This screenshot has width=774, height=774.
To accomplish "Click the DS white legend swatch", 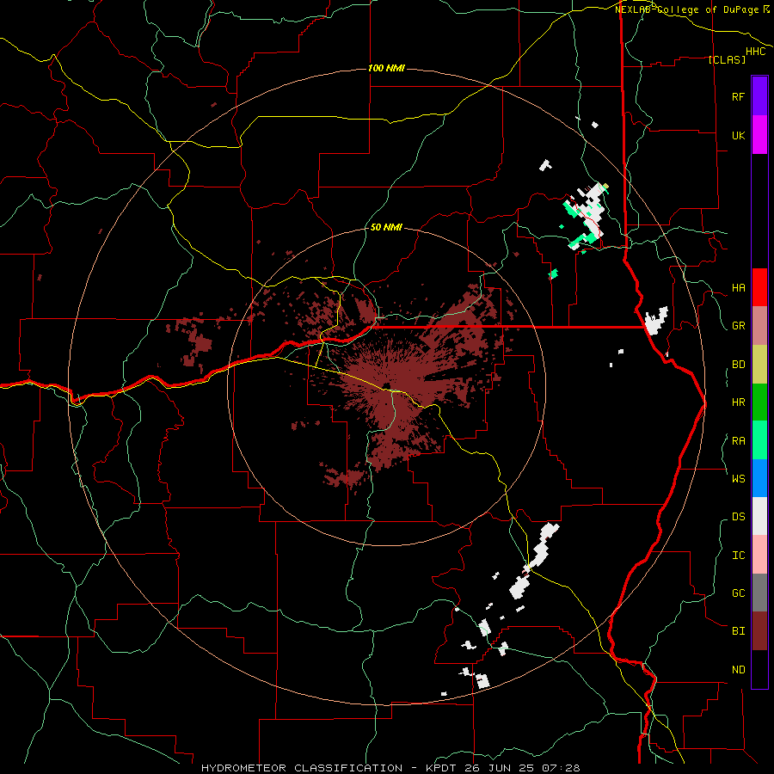I will click(759, 516).
